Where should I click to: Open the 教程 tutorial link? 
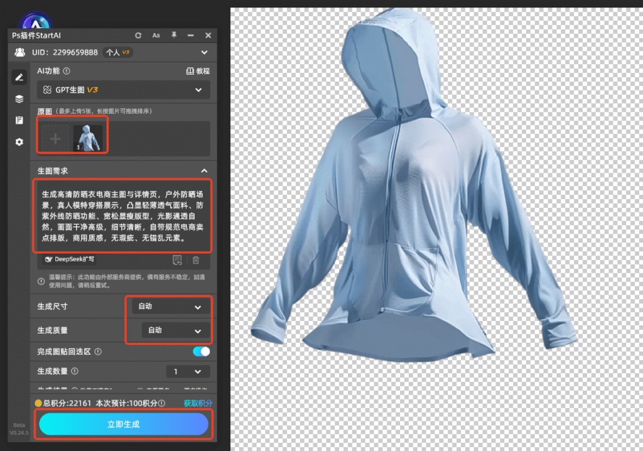pyautogui.click(x=198, y=71)
